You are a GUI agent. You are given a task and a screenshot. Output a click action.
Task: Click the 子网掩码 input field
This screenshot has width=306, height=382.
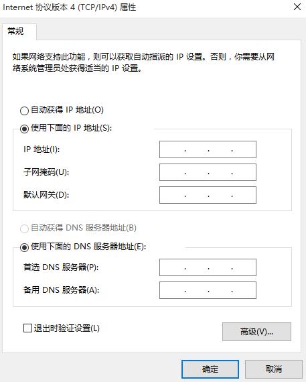pyautogui.click(x=208, y=172)
